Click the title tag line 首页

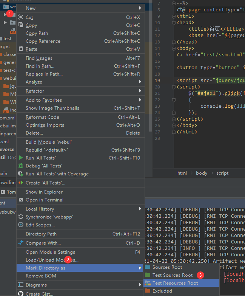[216, 29]
